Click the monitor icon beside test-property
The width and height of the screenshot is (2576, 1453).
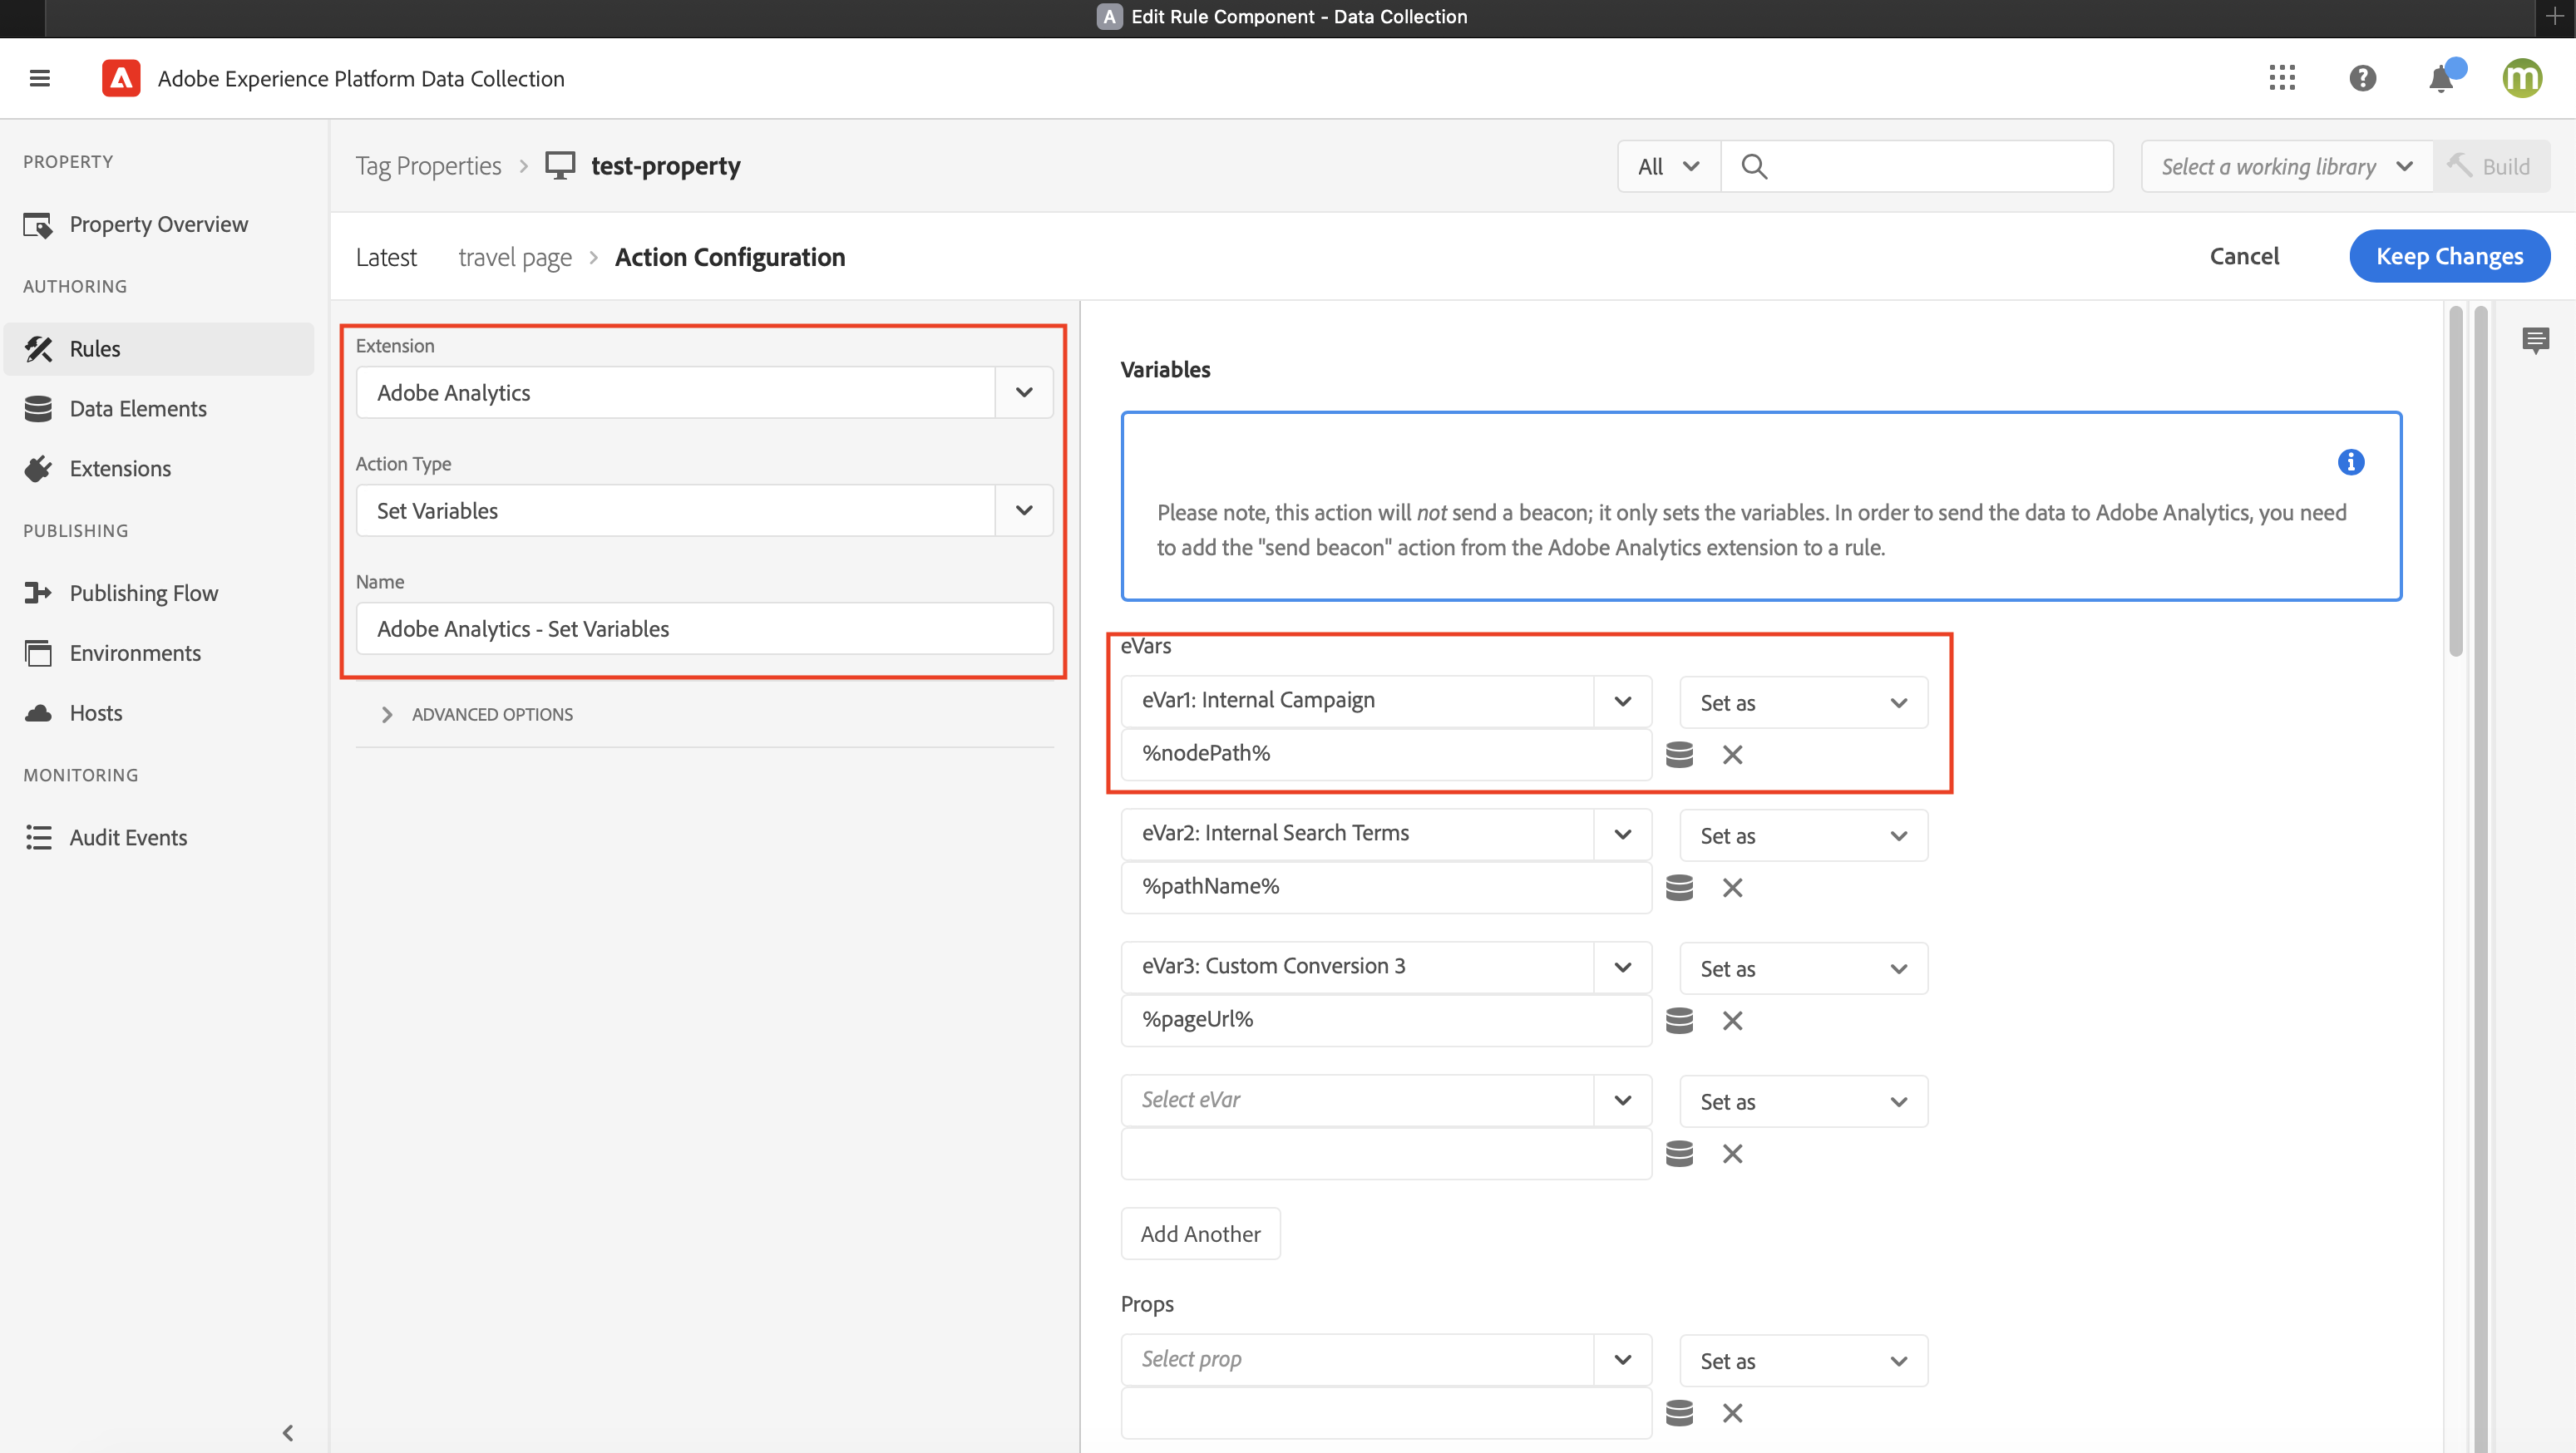560,165
